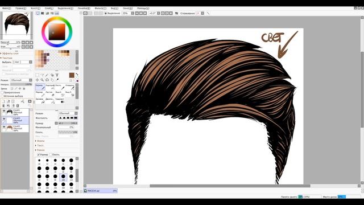Image resolution: width=364 pixels, height=205 pixels.
Task: Toggle visibility of the selected blank layer
Action: pyautogui.click(x=4, y=119)
